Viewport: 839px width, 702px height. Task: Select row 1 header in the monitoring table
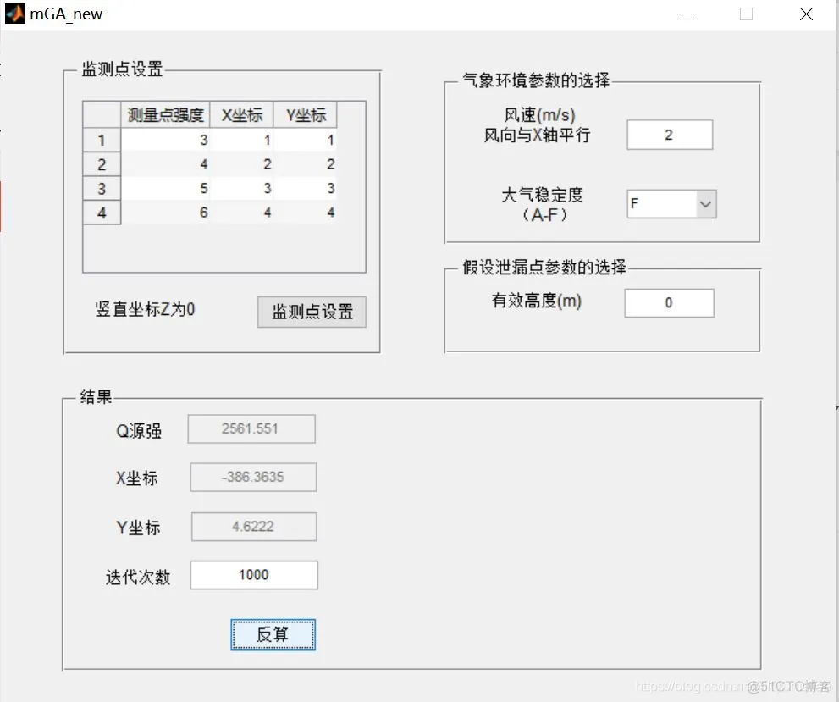101,139
